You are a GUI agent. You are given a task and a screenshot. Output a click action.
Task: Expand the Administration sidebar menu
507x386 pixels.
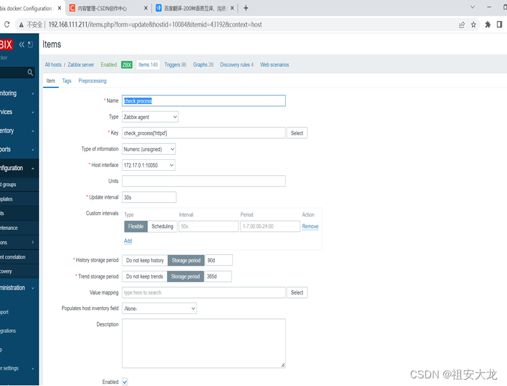pyautogui.click(x=18, y=288)
